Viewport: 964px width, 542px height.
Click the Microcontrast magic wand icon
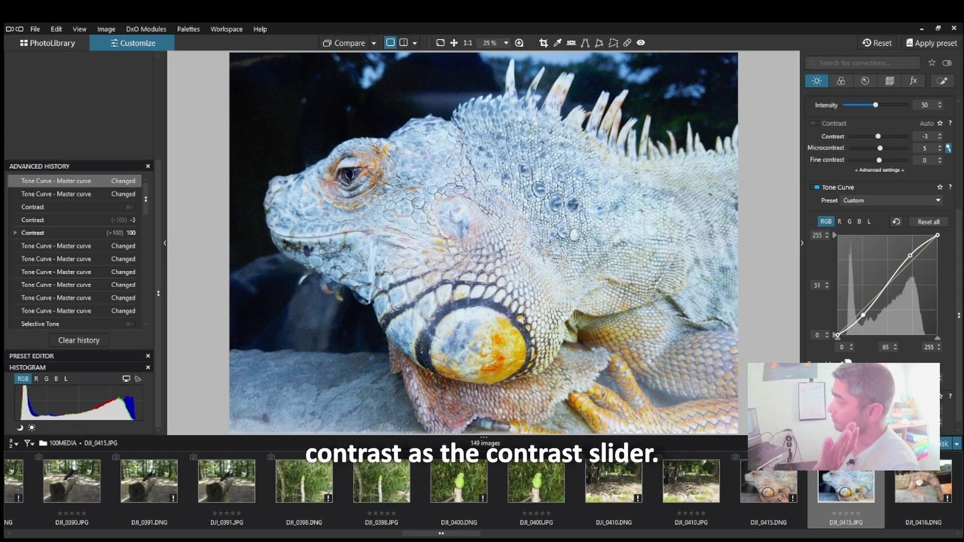[x=948, y=148]
